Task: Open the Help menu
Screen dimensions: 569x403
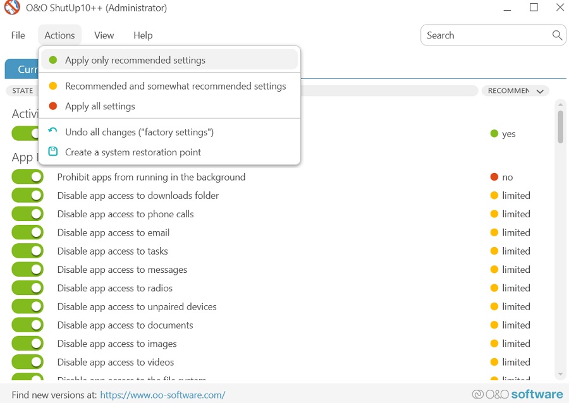Action: (x=143, y=35)
